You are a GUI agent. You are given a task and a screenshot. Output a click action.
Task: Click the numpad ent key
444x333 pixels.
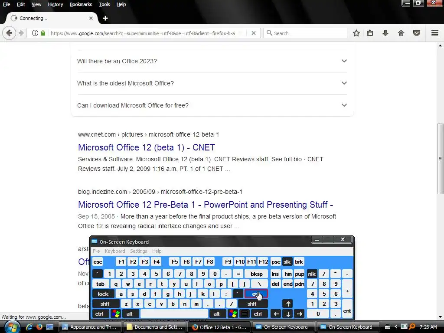[x=347, y=309]
